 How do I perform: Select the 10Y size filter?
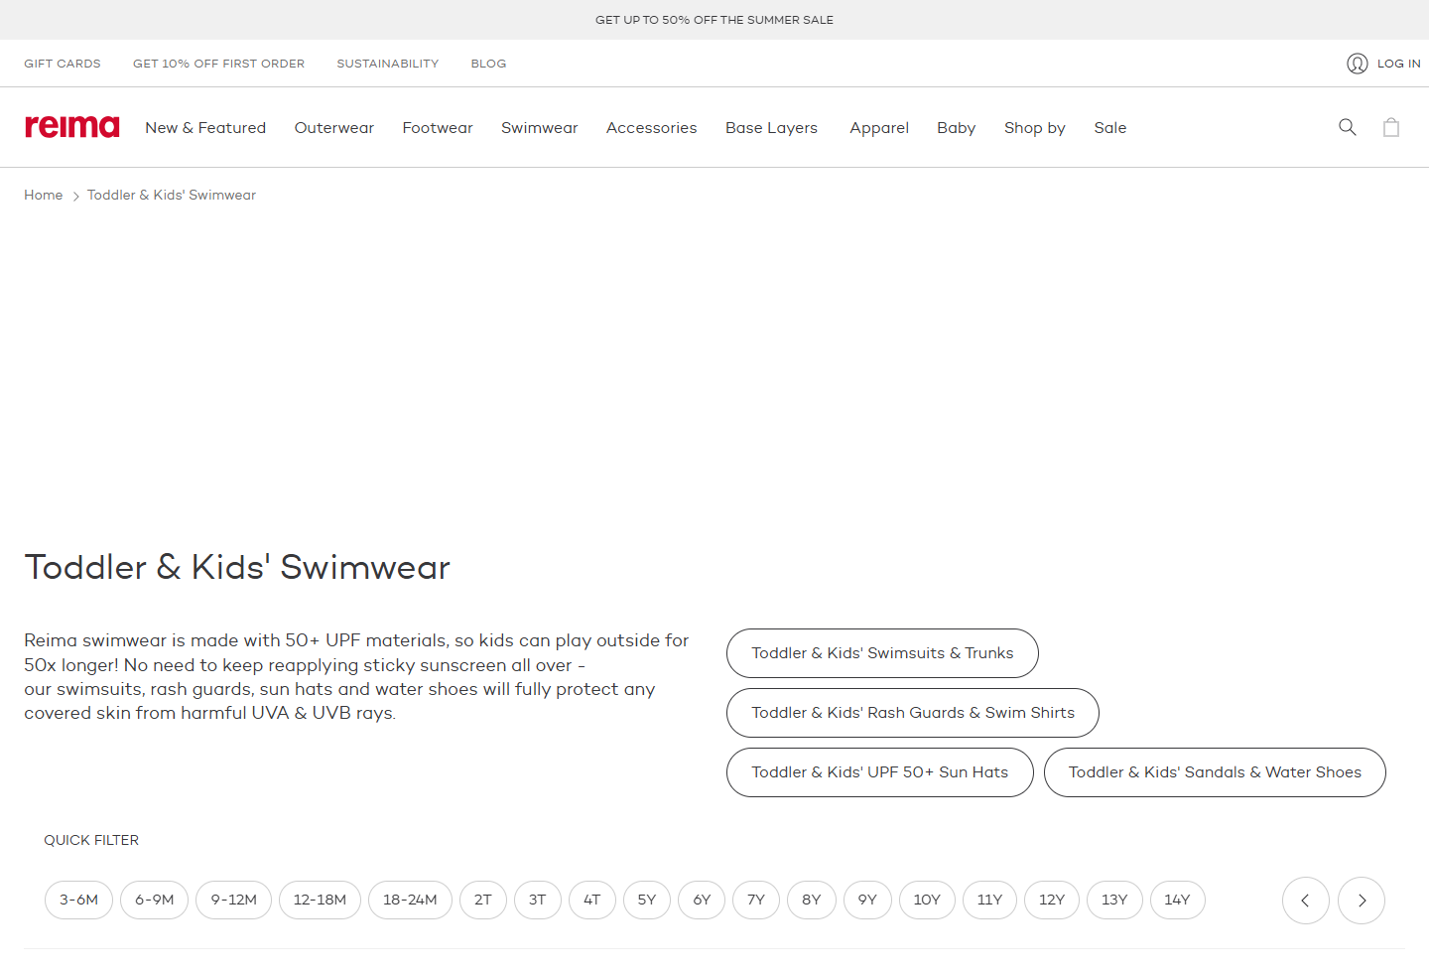[927, 901]
